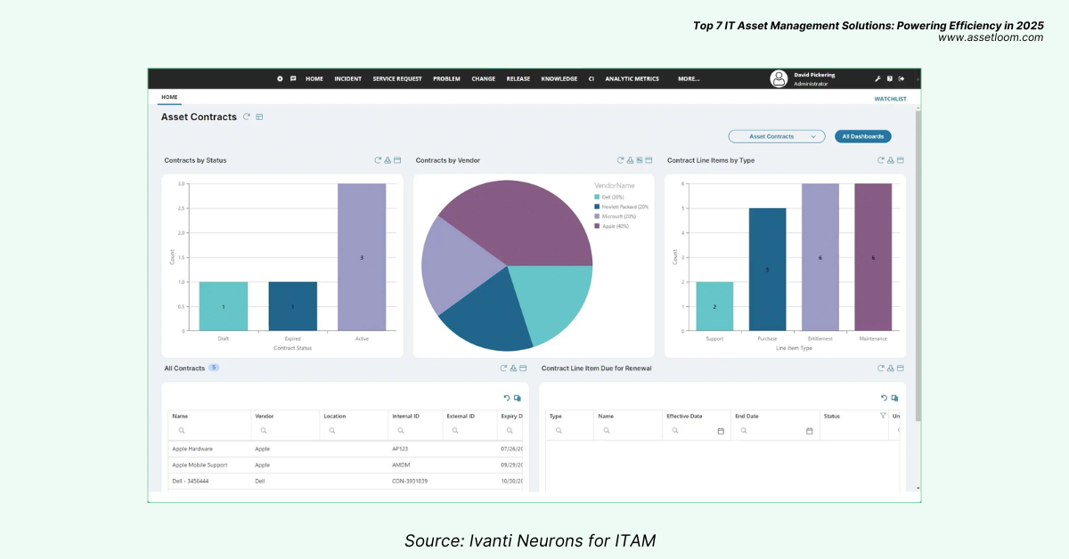This screenshot has height=559, width=1069.
Task: Click the plus icon in the top navigation
Action: coord(280,78)
